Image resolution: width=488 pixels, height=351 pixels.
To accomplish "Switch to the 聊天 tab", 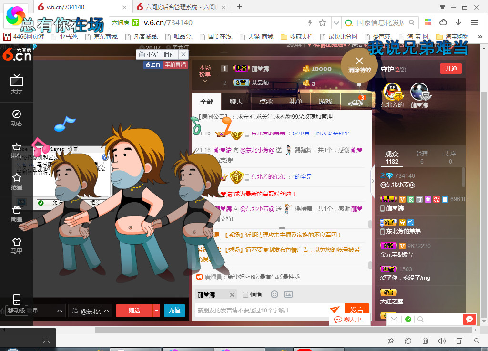I will coord(236,102).
